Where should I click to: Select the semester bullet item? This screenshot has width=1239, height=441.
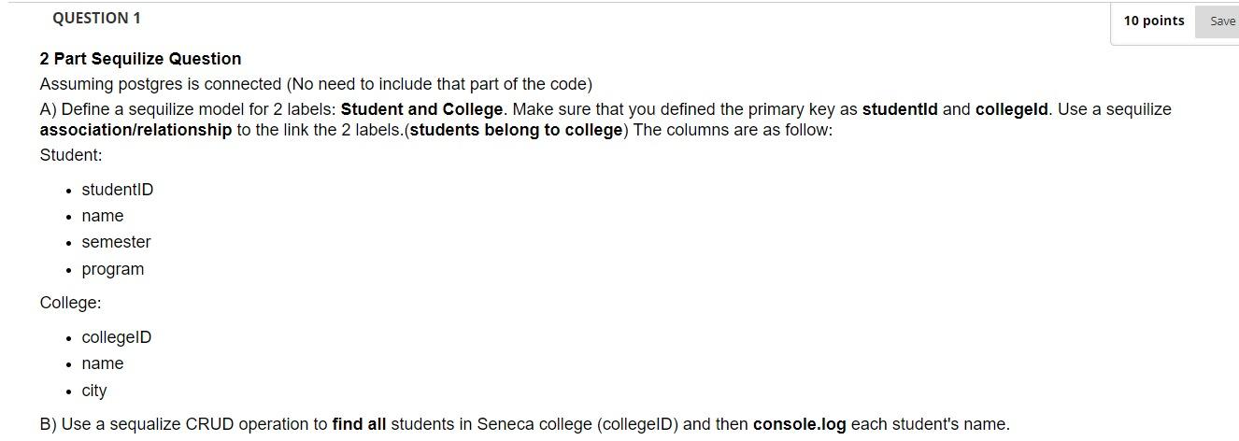[x=116, y=242]
